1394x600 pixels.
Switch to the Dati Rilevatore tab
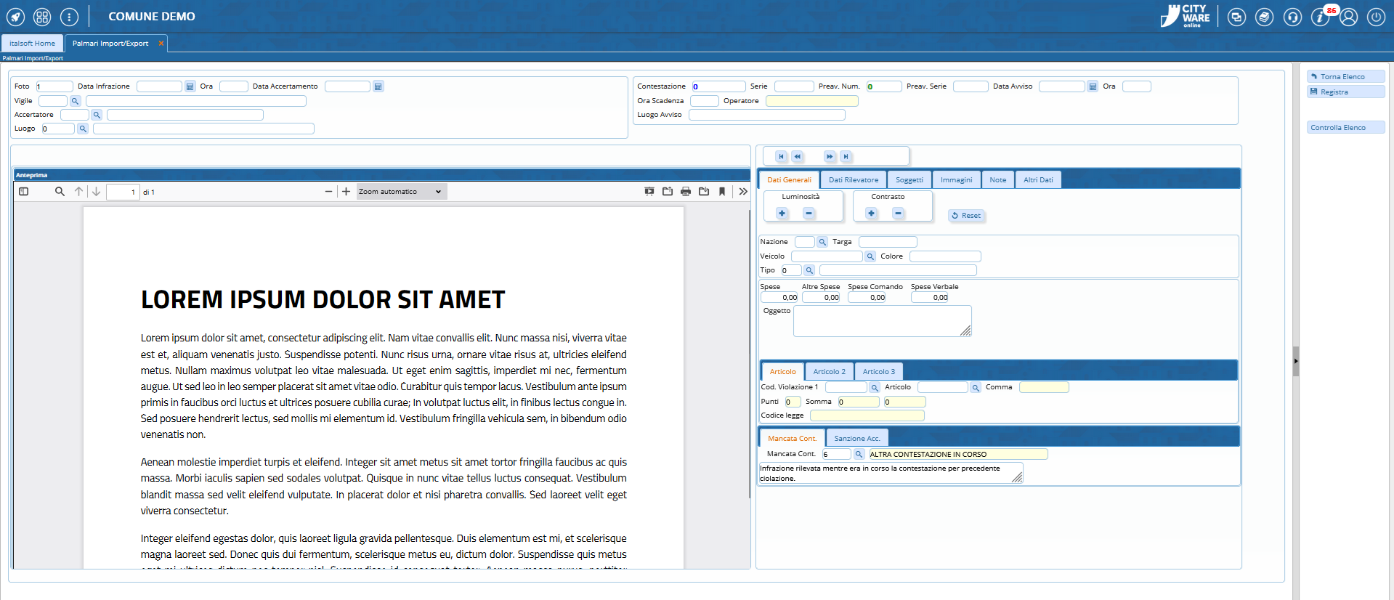(x=853, y=180)
